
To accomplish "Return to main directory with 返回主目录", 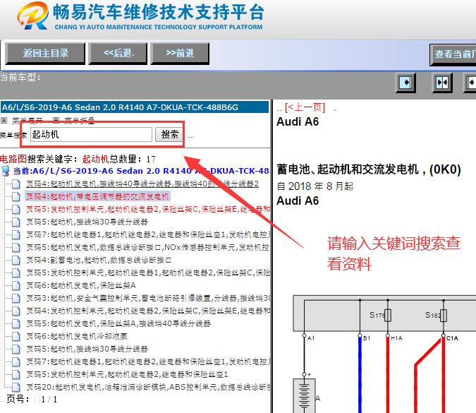I will point(46,54).
